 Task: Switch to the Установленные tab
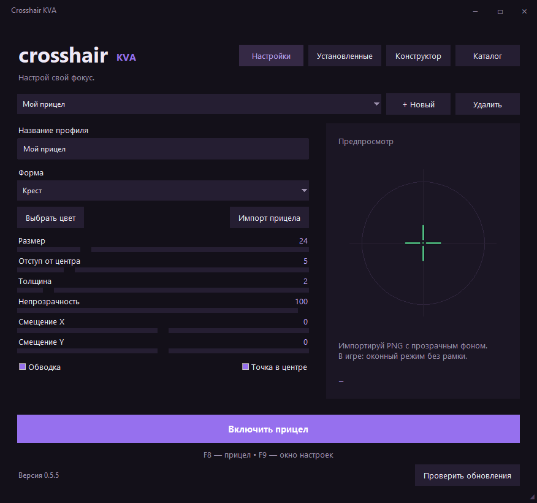345,55
